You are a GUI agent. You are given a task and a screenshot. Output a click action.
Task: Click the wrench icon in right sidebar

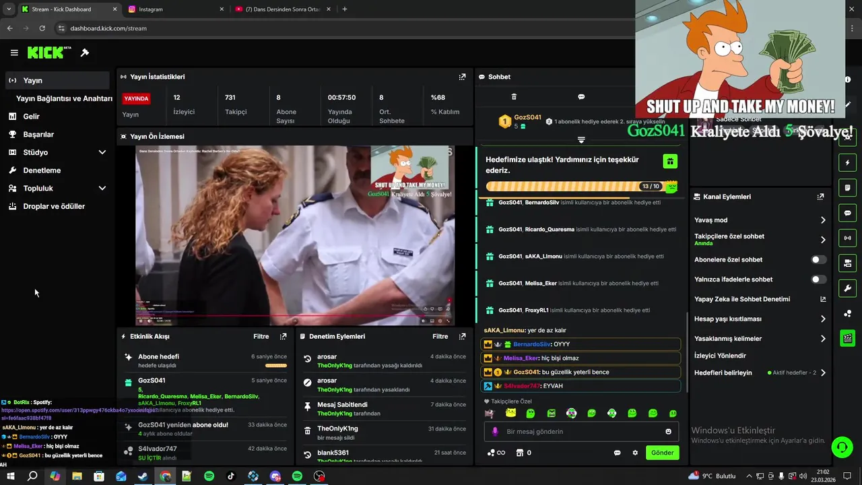pyautogui.click(x=847, y=288)
